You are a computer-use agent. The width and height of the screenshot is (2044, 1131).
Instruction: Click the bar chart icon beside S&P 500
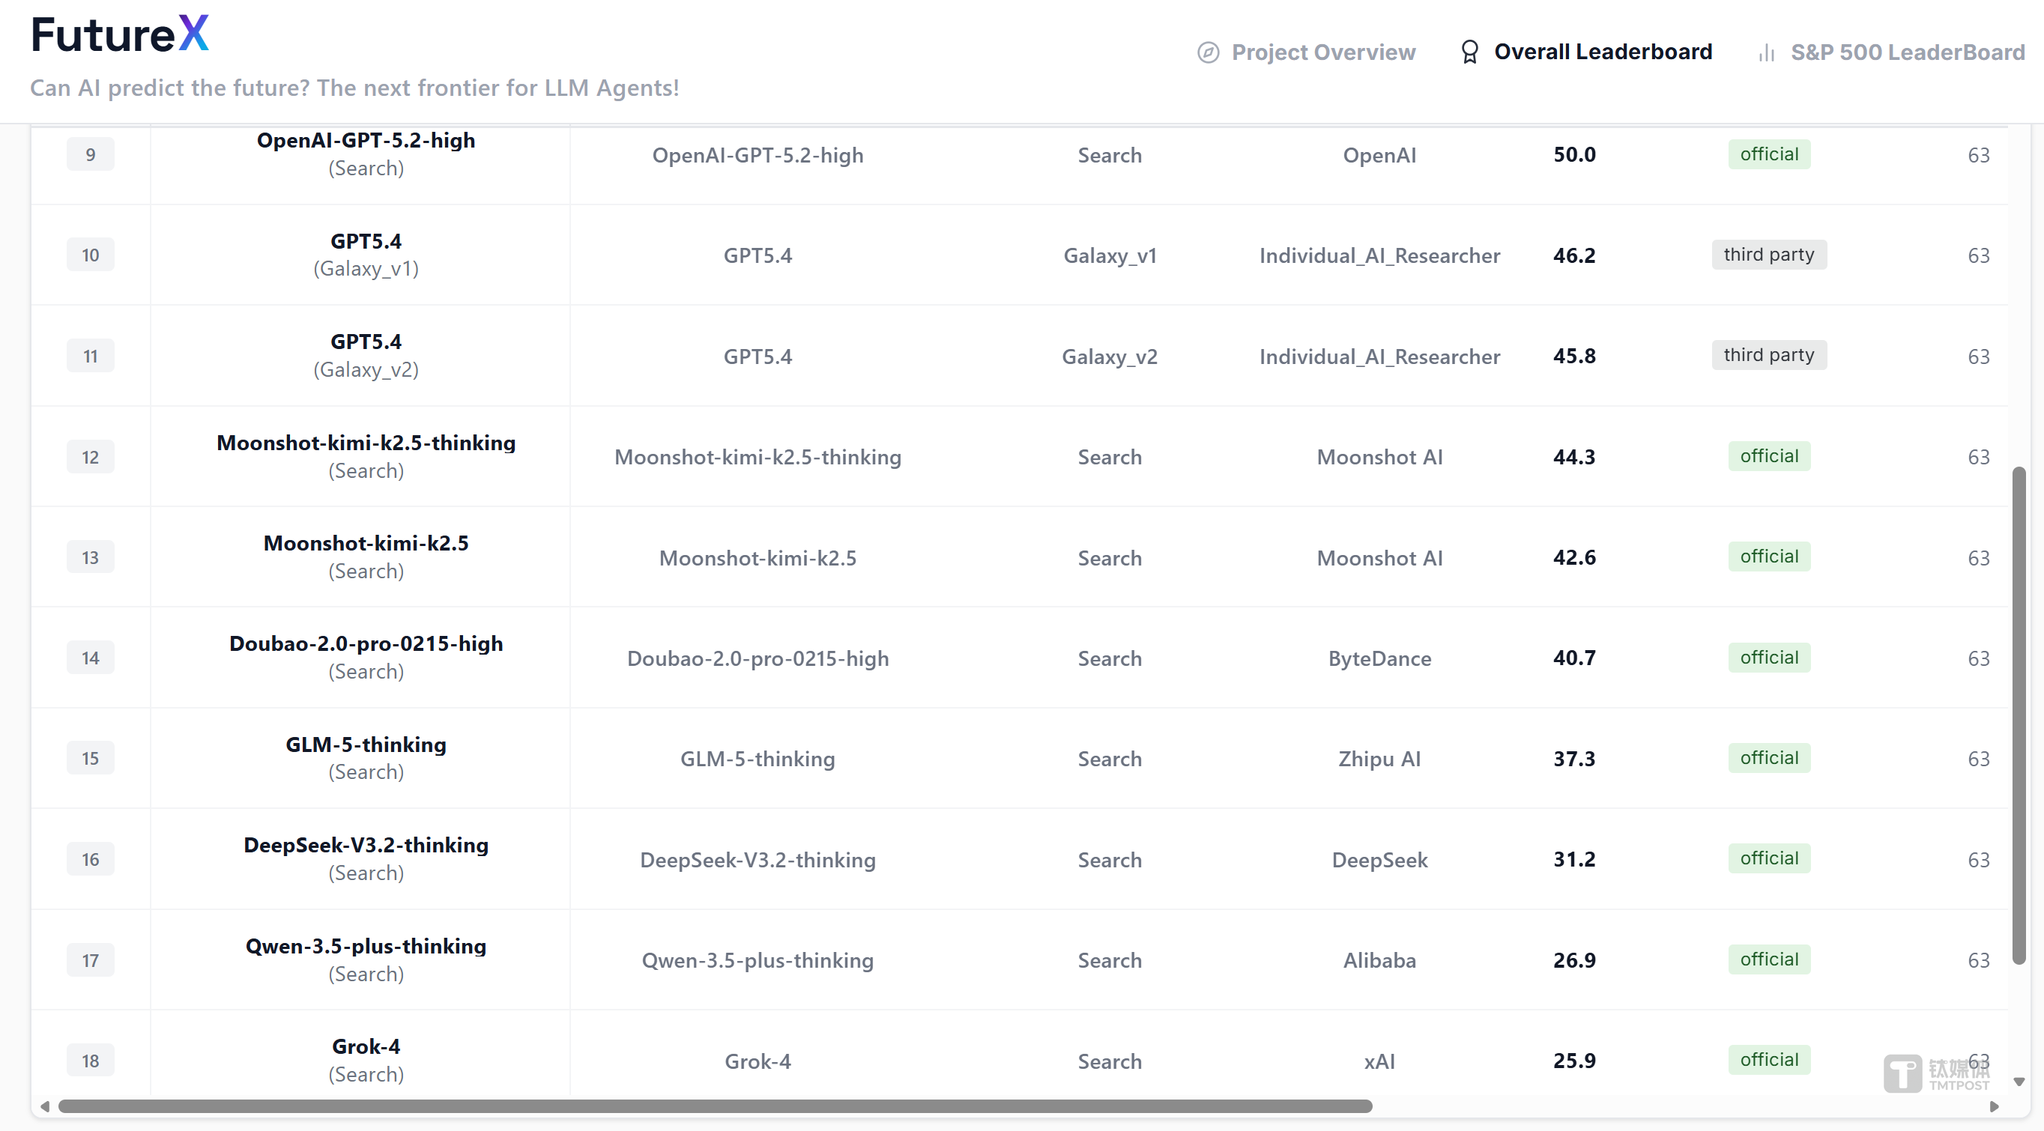pyautogui.click(x=1766, y=53)
